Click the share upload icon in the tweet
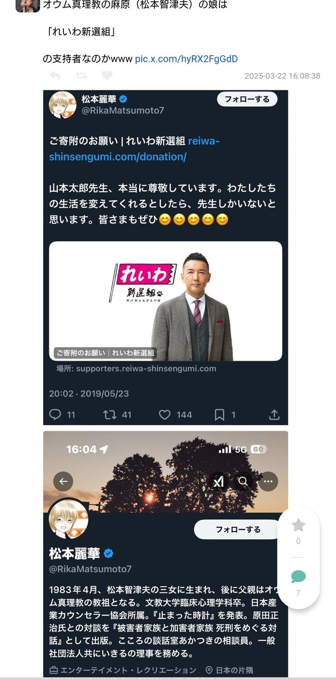Viewport: 336px width, 679px height. (x=274, y=415)
